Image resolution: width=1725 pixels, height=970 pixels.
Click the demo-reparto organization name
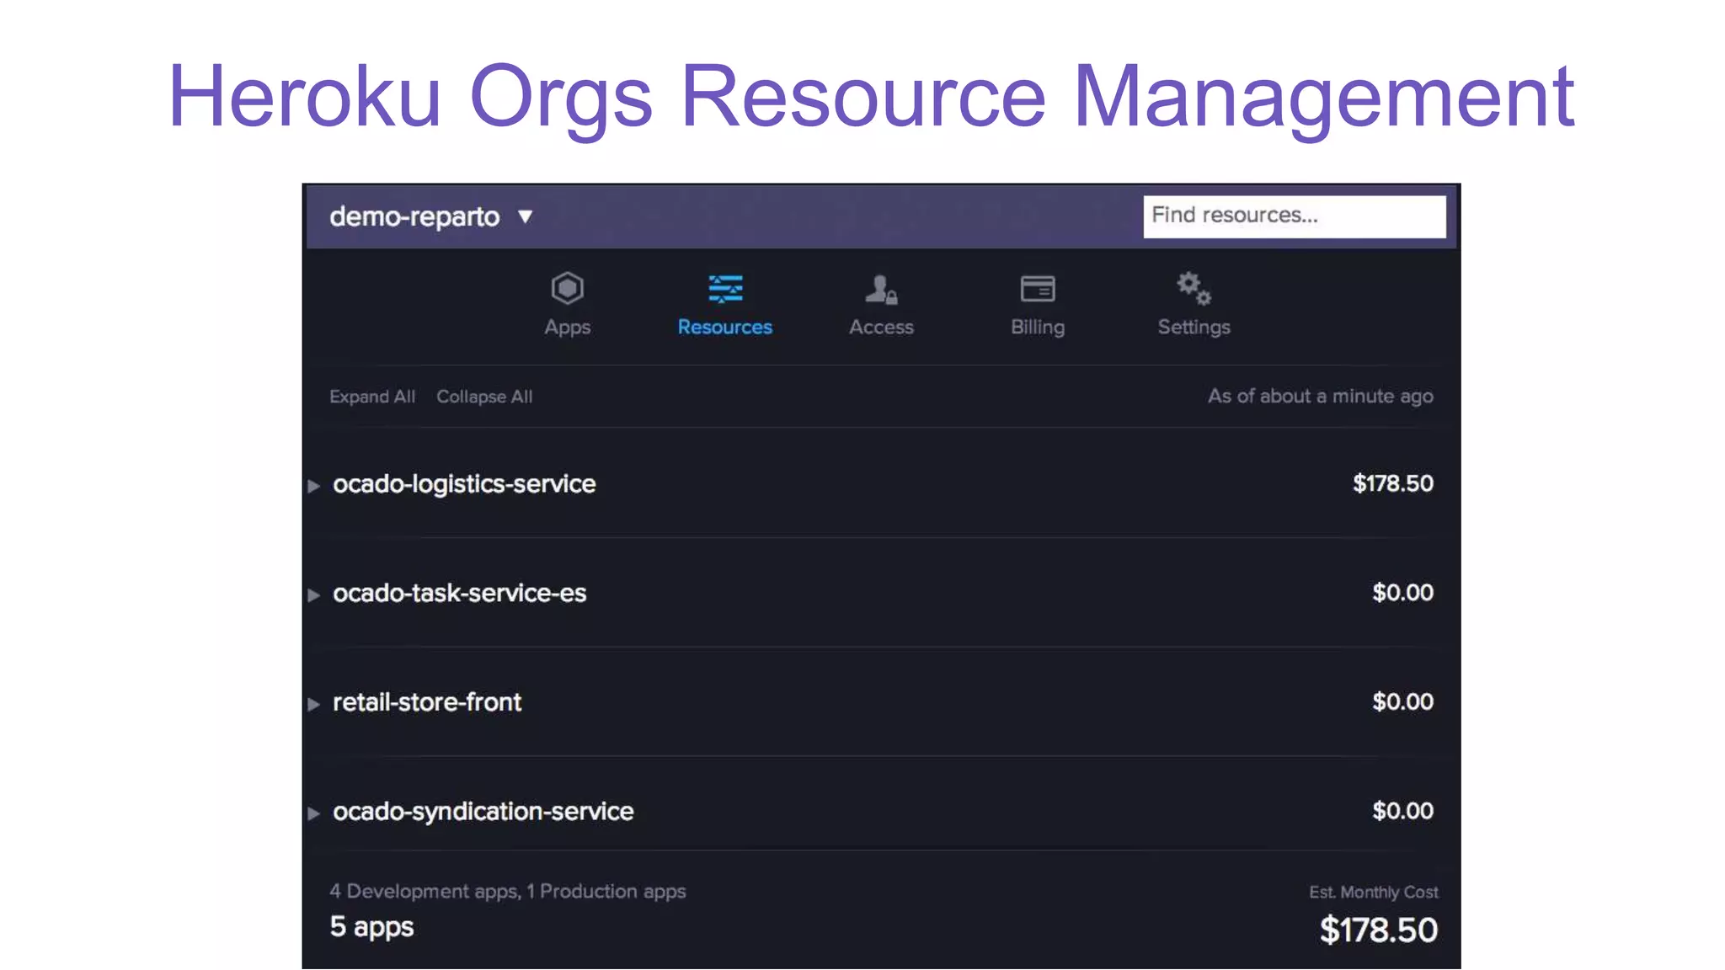(414, 217)
